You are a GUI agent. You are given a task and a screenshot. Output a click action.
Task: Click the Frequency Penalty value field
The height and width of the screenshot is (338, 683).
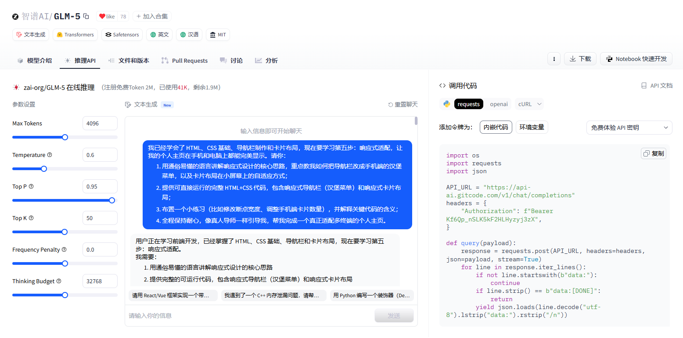[100, 249]
